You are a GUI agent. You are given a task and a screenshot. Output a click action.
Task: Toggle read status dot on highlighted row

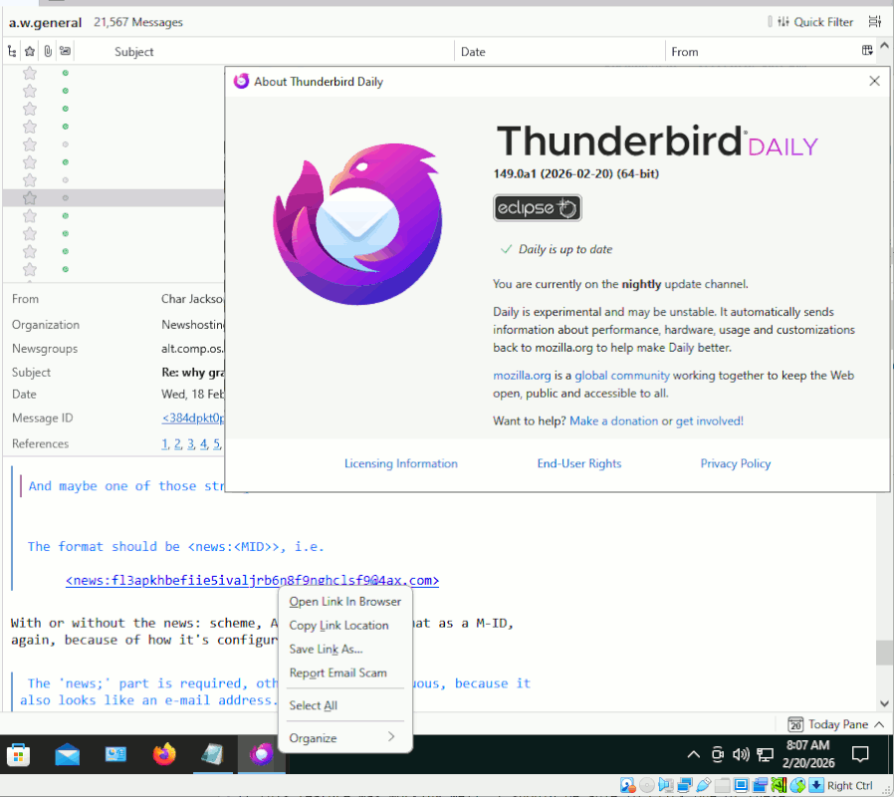pyautogui.click(x=65, y=198)
